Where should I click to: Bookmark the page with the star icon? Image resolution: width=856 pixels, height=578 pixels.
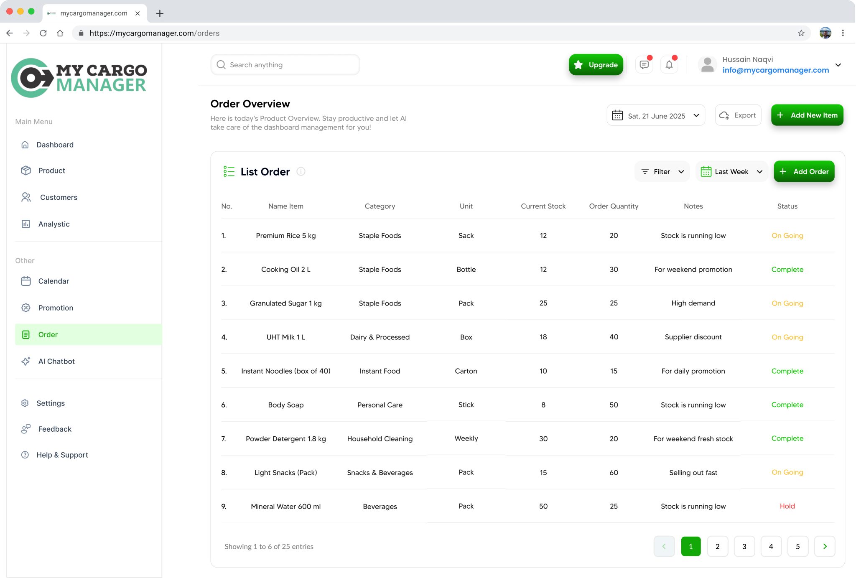click(801, 33)
